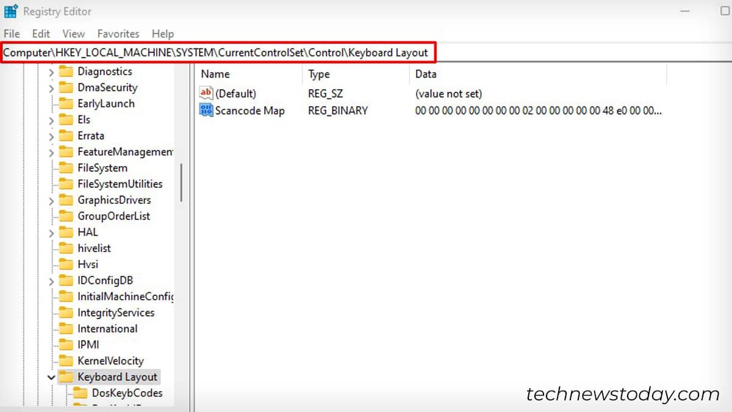Screen dimensions: 732x412
Task: Select the EarlyLaunch tree label
Action: (x=106, y=104)
